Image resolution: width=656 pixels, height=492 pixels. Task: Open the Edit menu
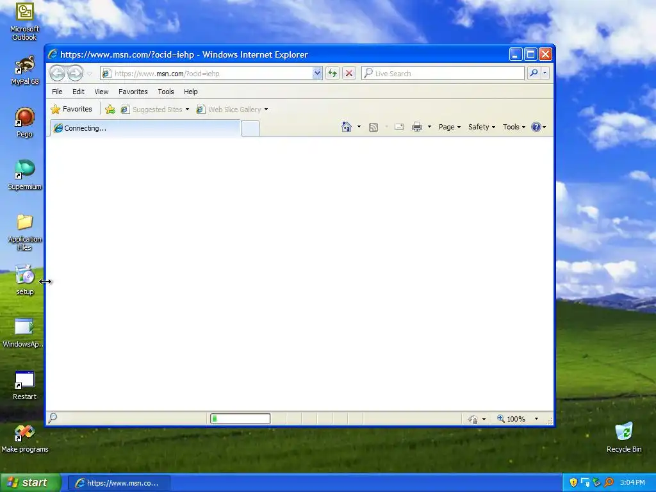pos(78,92)
